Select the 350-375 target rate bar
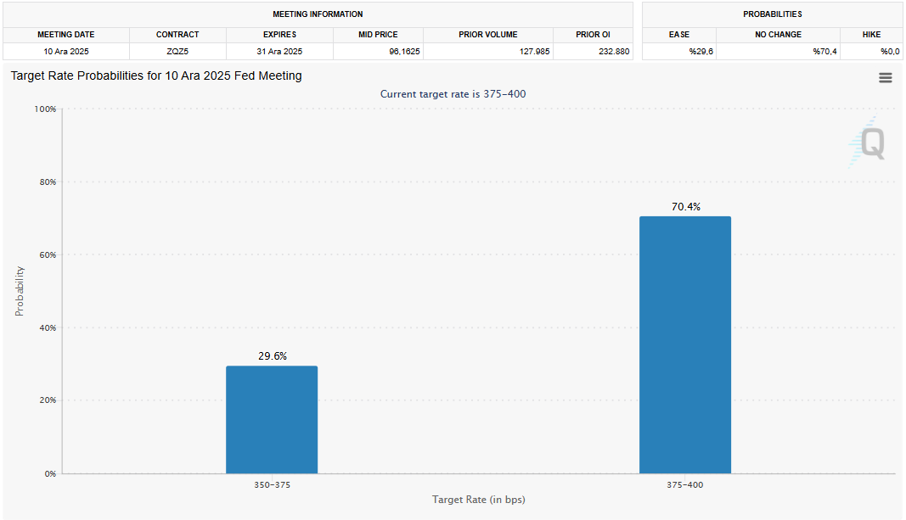Viewport: 906px width, 520px height. tap(272, 419)
